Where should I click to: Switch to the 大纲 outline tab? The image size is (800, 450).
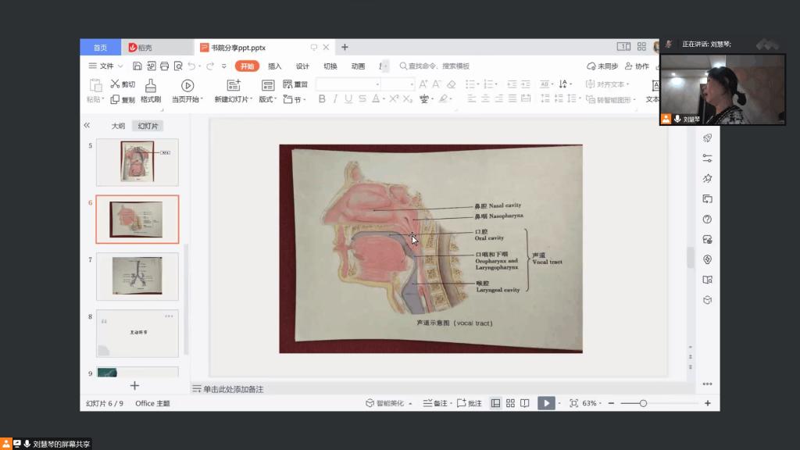click(118, 125)
